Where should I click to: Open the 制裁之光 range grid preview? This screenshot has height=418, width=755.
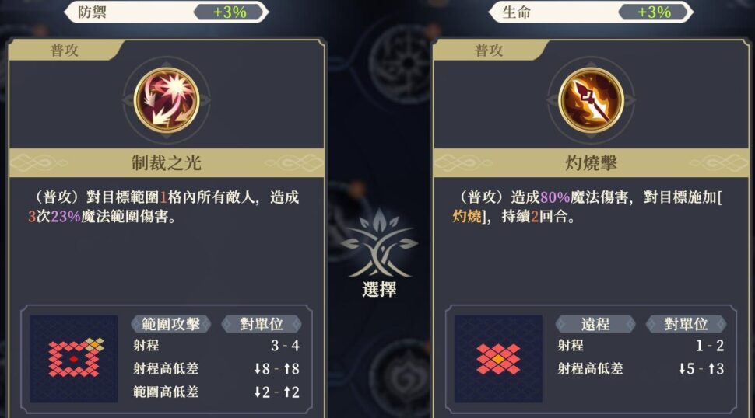coord(74,358)
